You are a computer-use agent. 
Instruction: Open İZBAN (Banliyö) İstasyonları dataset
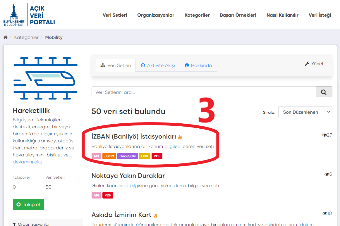[134, 137]
